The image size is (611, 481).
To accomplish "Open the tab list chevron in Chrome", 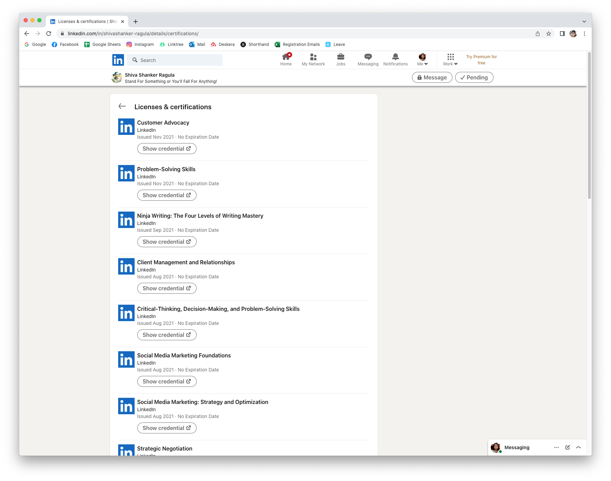I will [584, 21].
